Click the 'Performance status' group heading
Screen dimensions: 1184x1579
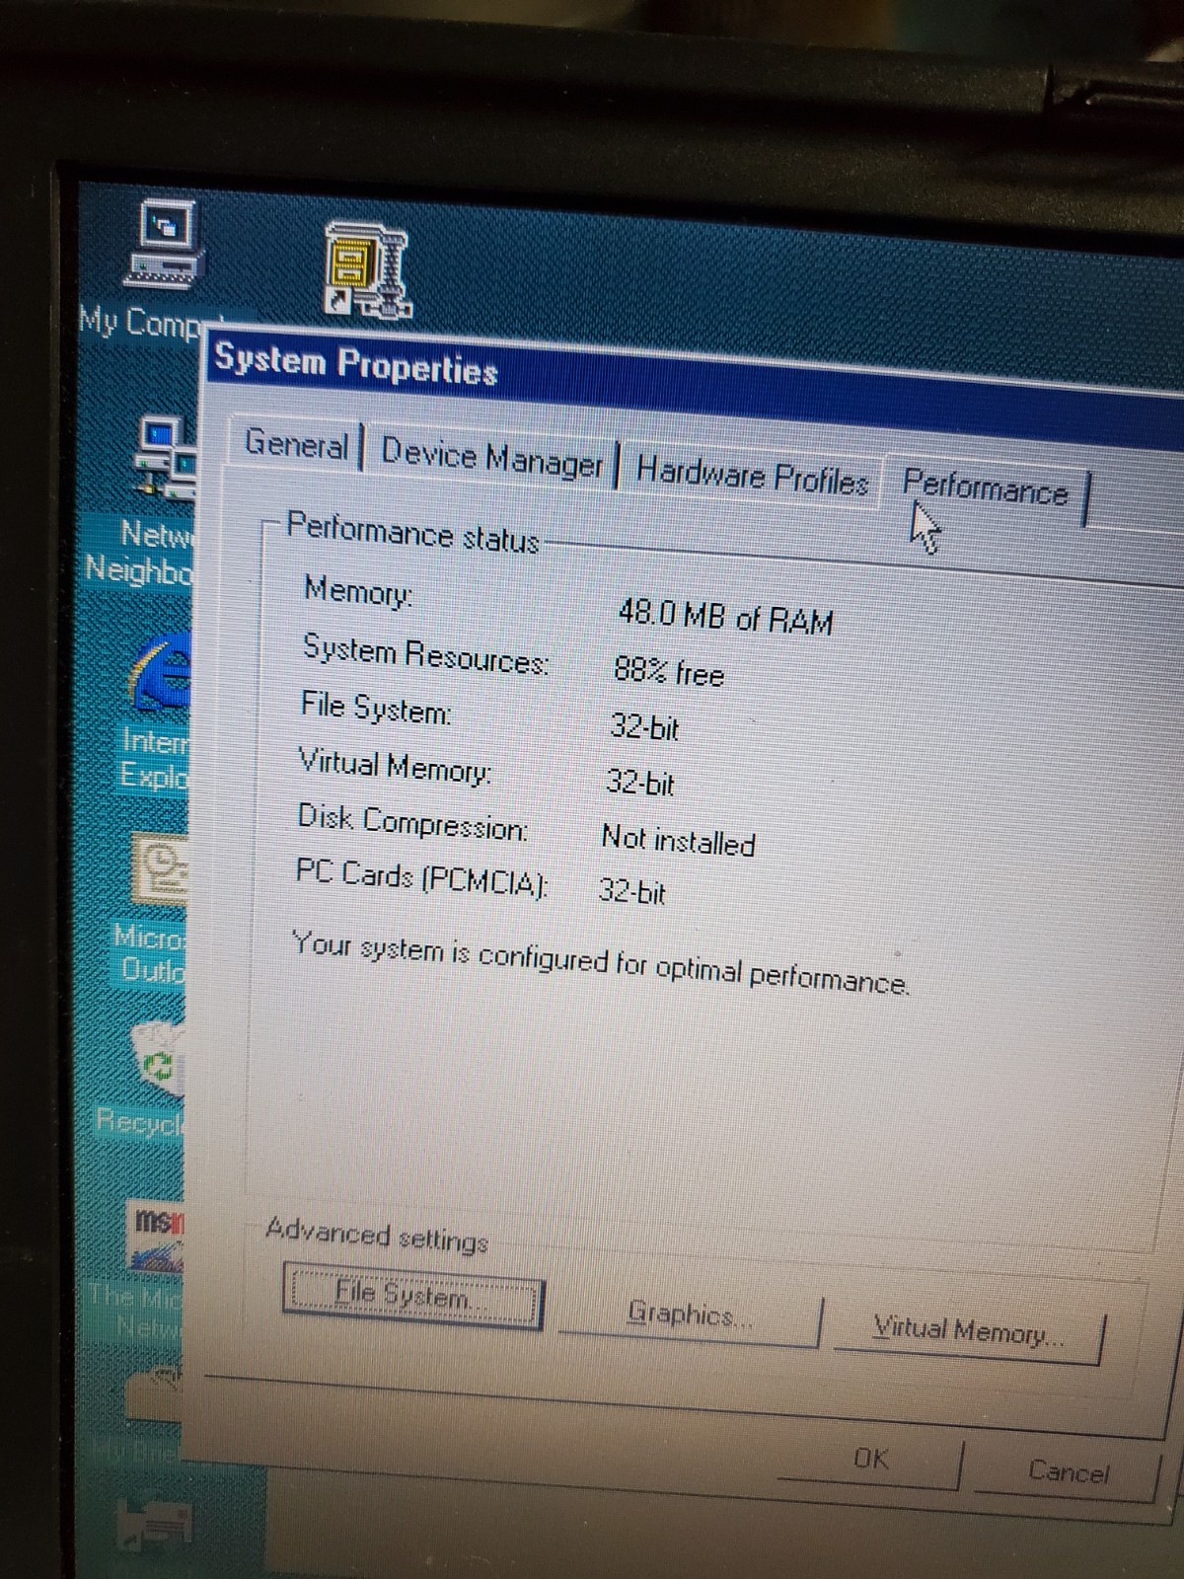[412, 533]
